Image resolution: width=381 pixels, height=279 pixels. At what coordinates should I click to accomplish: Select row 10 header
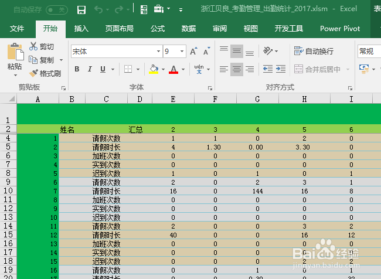click(8, 190)
